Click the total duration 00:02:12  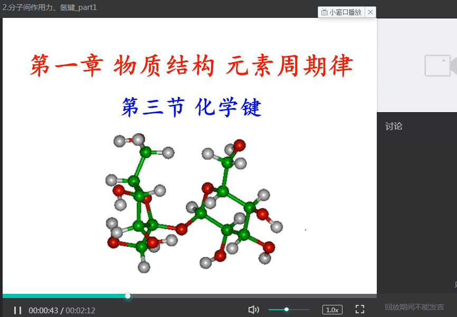click(80, 311)
